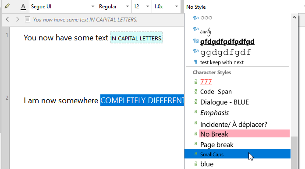This screenshot has height=169, width=305.
Task: Click the style list scrollbar thumb
Action: click(294, 153)
